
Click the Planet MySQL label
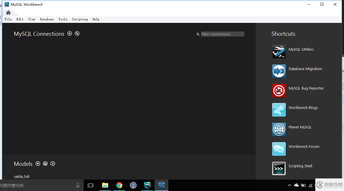[300, 127]
